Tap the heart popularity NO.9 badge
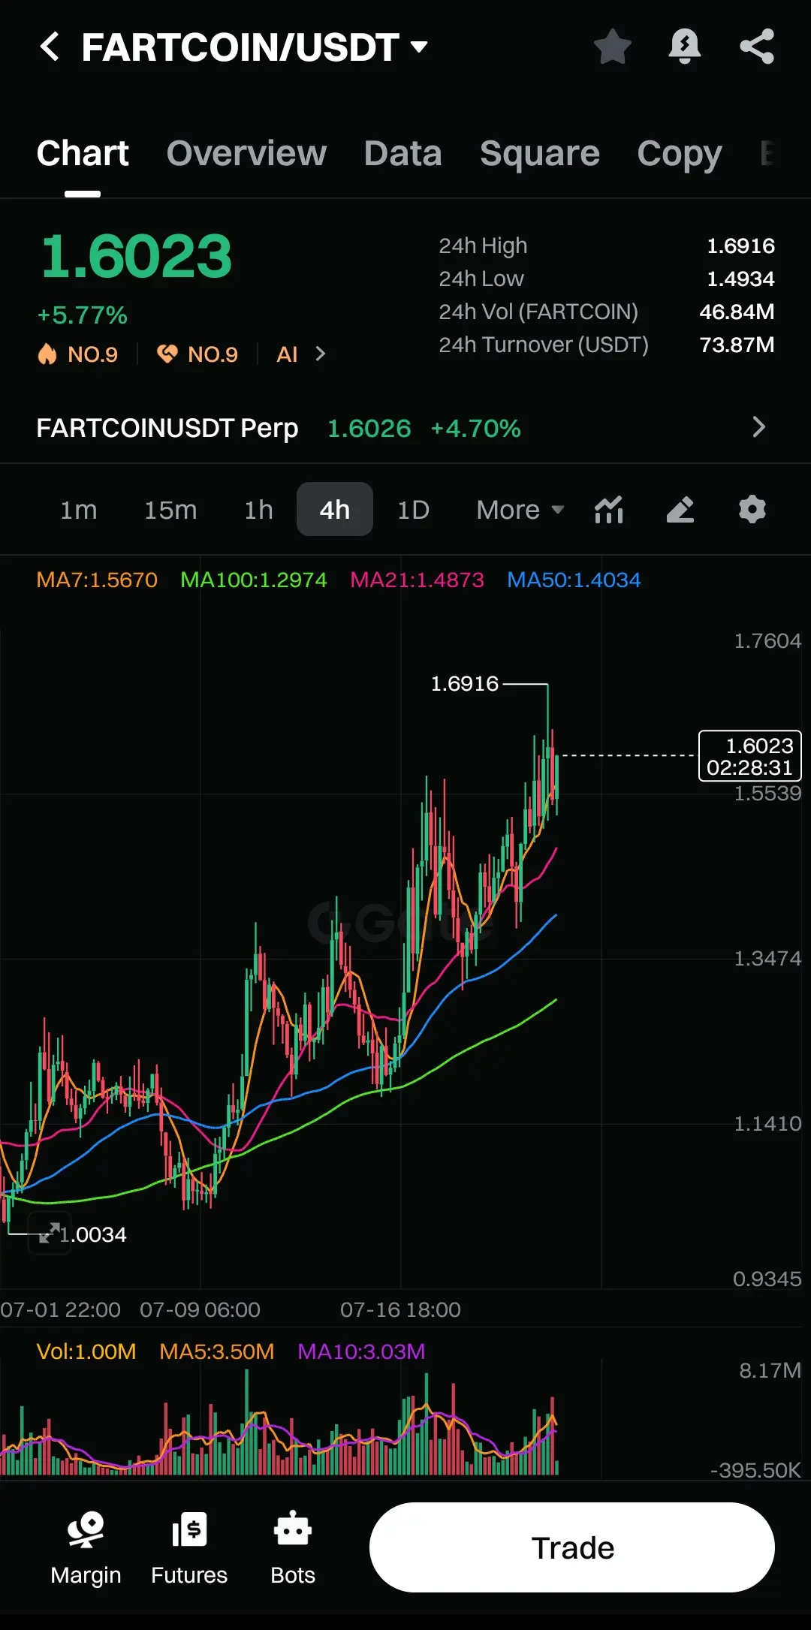The image size is (811, 1630). (197, 354)
